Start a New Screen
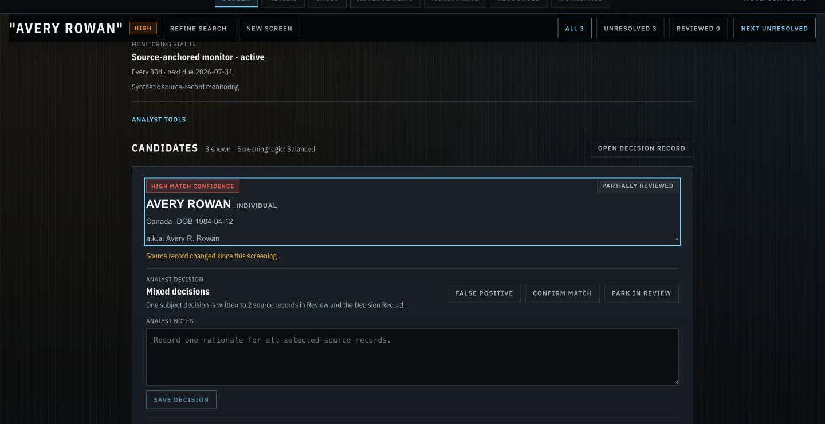 [x=269, y=28]
